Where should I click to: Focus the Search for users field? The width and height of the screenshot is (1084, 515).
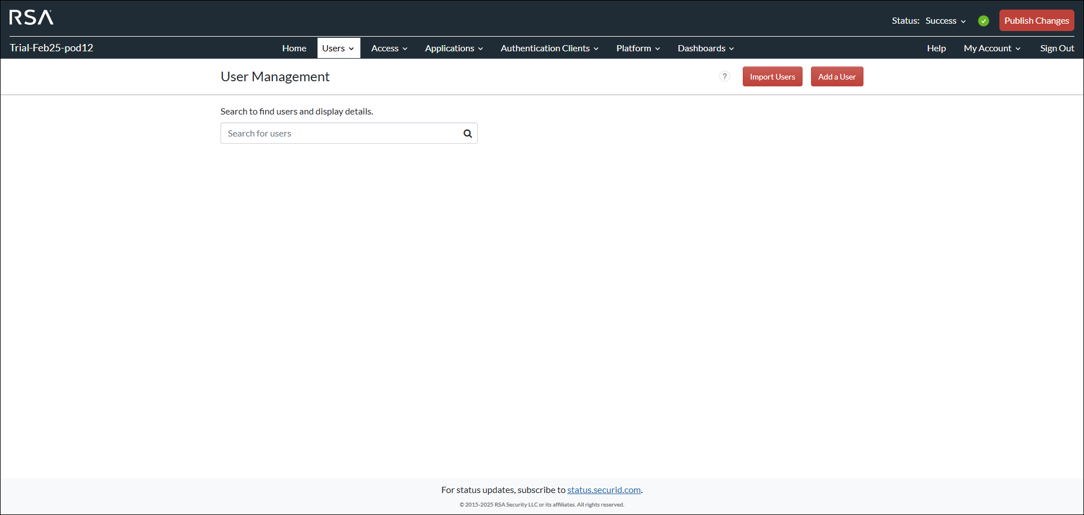point(341,134)
